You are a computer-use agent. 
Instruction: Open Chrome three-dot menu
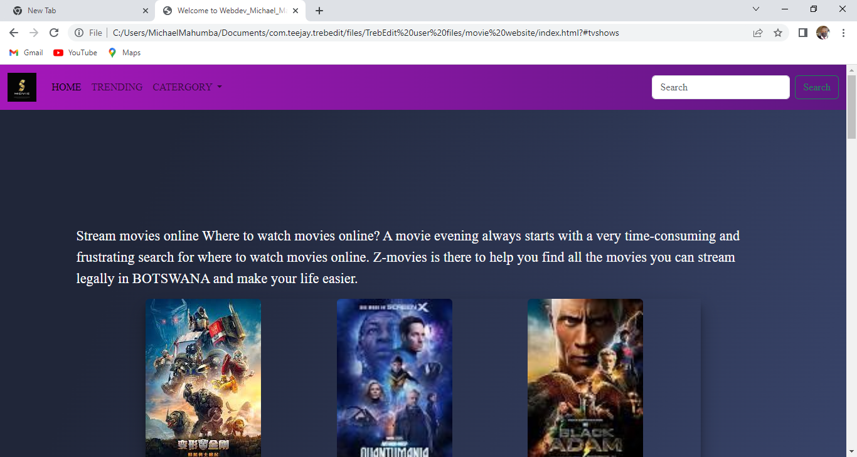click(843, 33)
